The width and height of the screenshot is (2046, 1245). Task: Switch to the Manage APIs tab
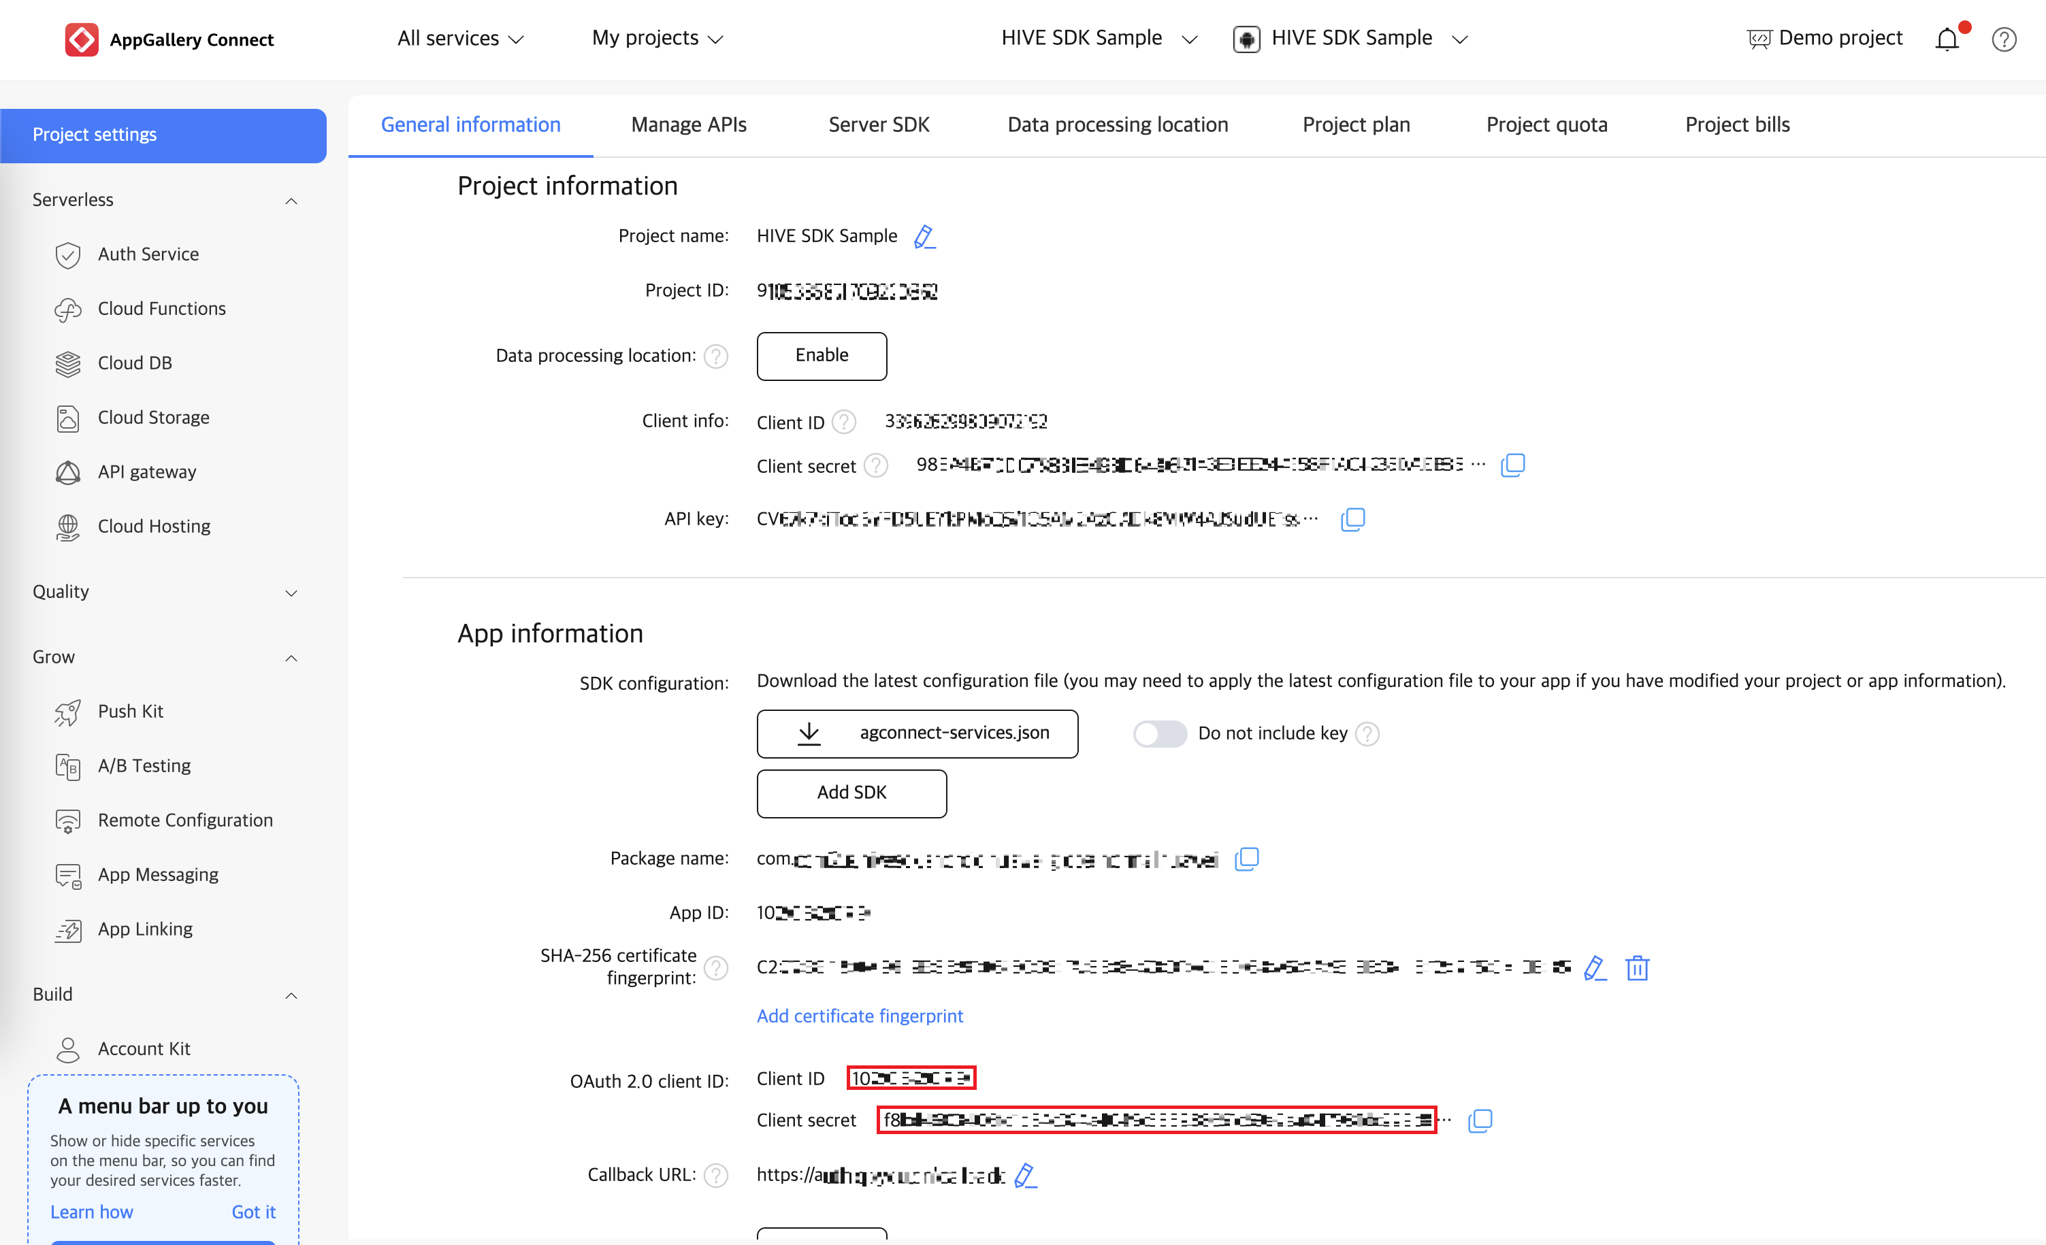[688, 124]
